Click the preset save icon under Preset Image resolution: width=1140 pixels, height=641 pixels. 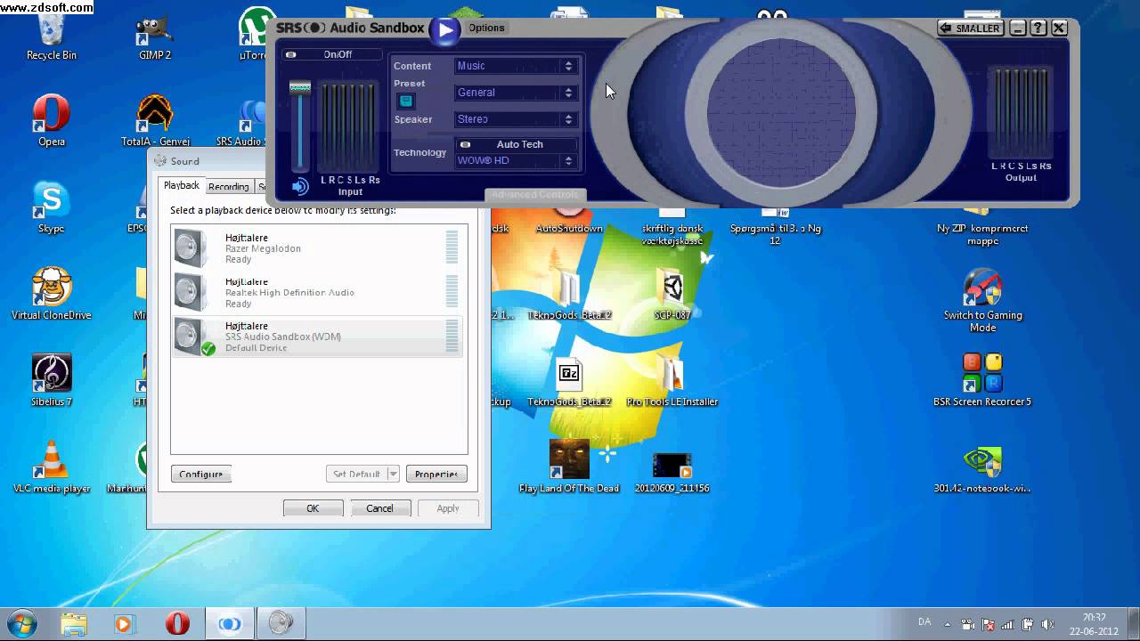[406, 101]
